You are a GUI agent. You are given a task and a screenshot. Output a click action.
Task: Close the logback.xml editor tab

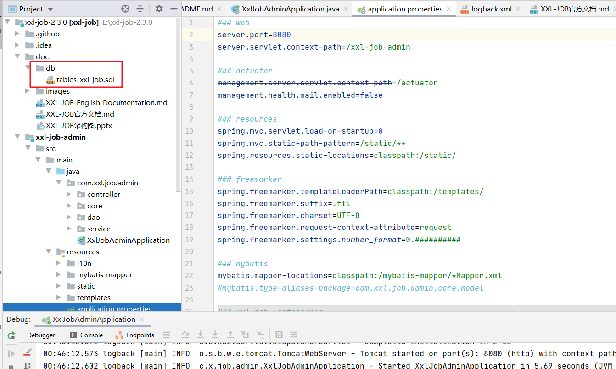pos(518,9)
